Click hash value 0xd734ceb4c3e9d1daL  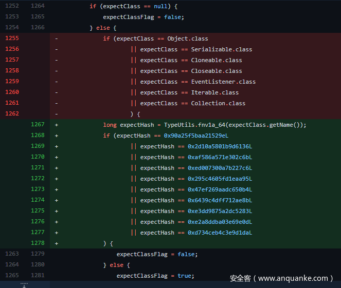click(220, 233)
